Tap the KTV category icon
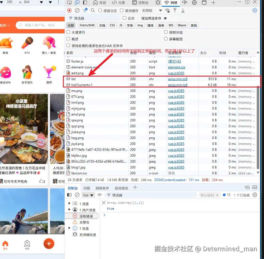 coord(27,45)
